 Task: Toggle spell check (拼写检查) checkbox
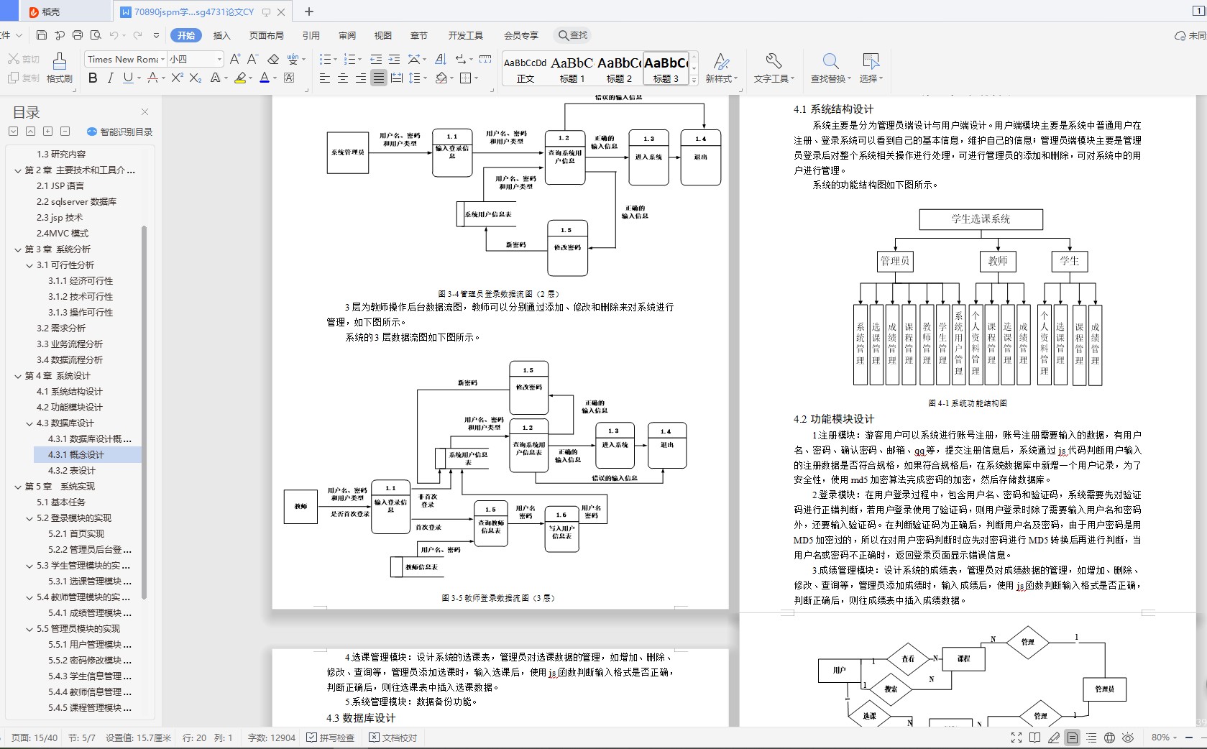tap(331, 737)
